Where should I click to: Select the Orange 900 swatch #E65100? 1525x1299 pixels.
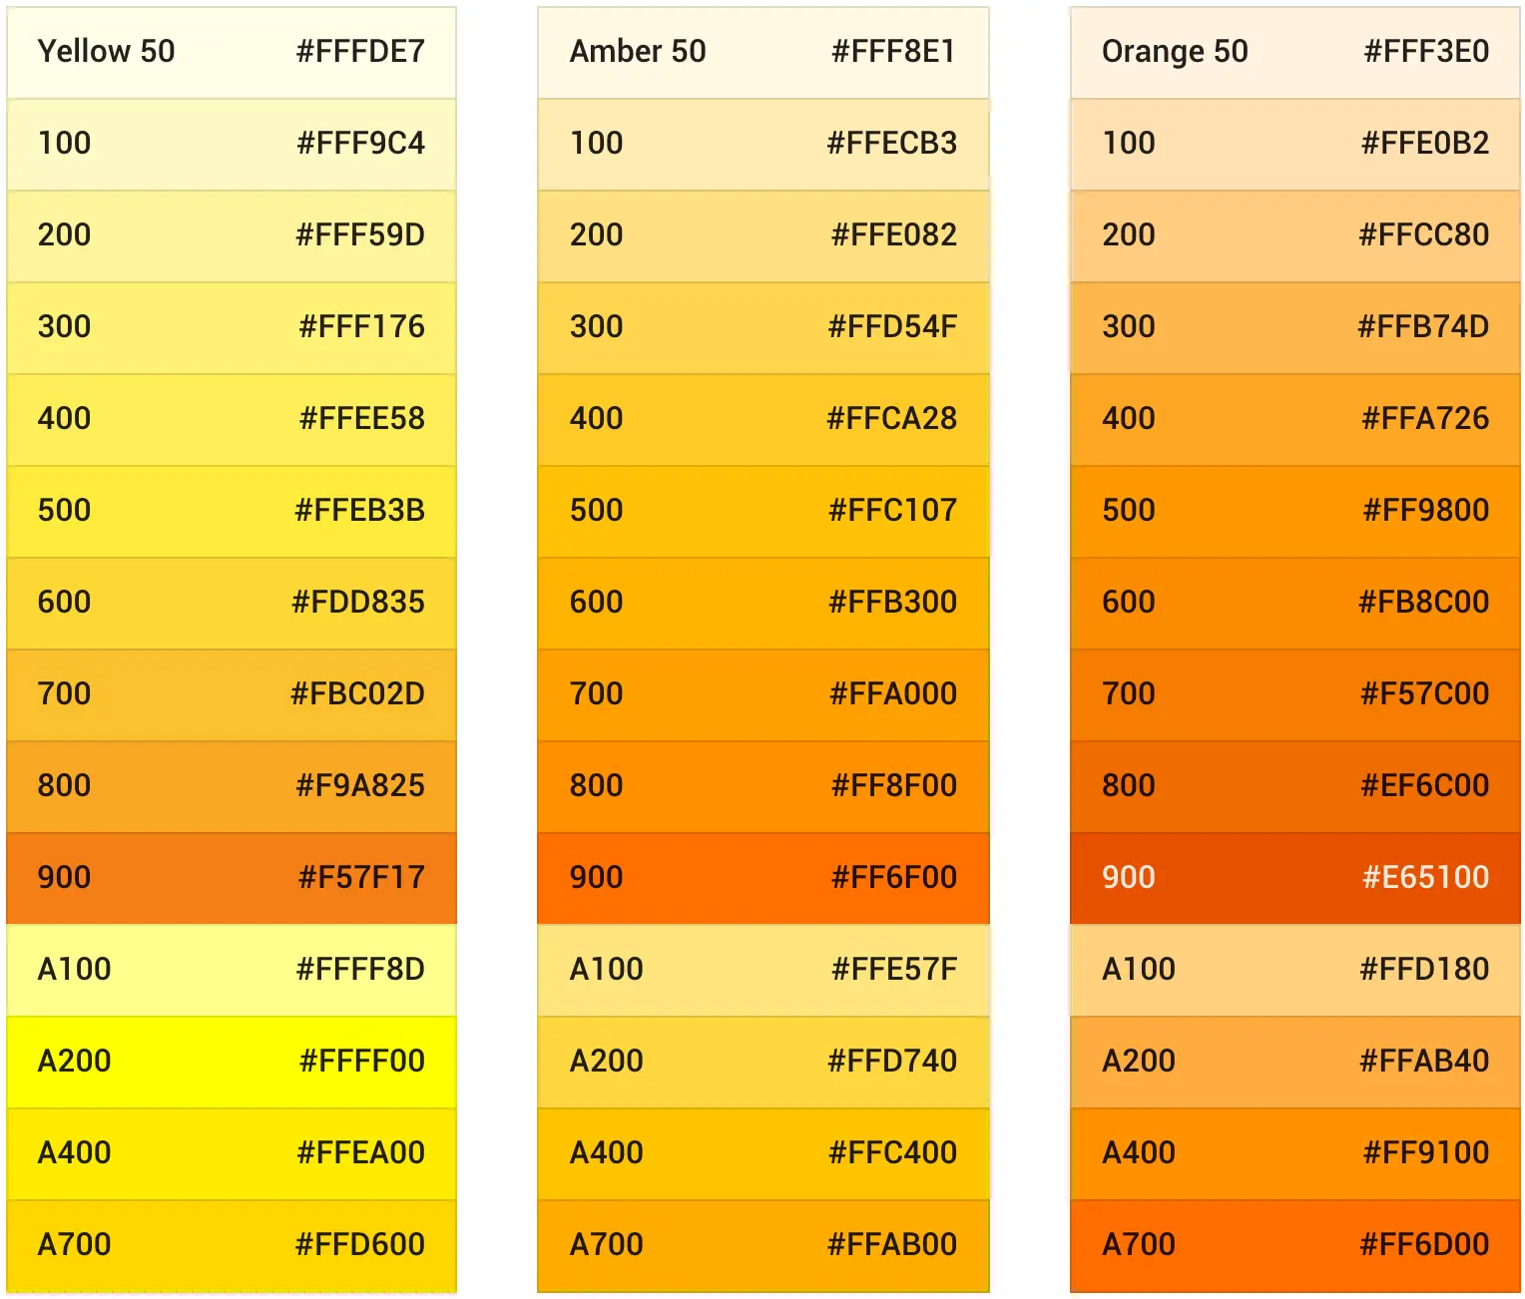[1295, 879]
